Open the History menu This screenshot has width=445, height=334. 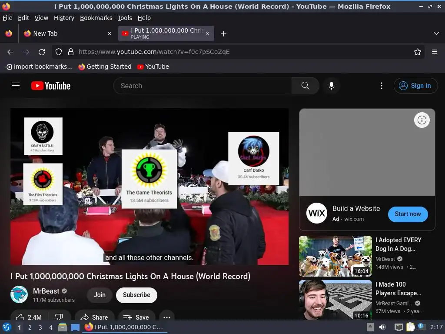pyautogui.click(x=64, y=18)
